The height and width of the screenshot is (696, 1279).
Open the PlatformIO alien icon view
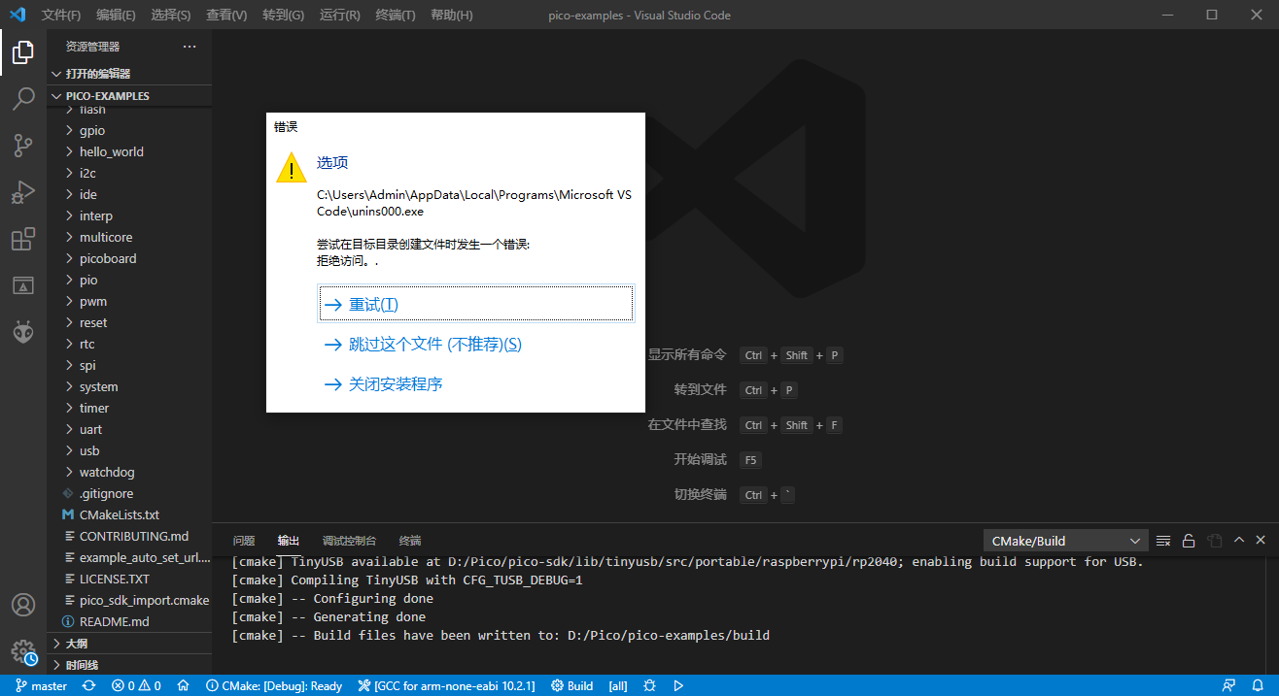pos(23,332)
